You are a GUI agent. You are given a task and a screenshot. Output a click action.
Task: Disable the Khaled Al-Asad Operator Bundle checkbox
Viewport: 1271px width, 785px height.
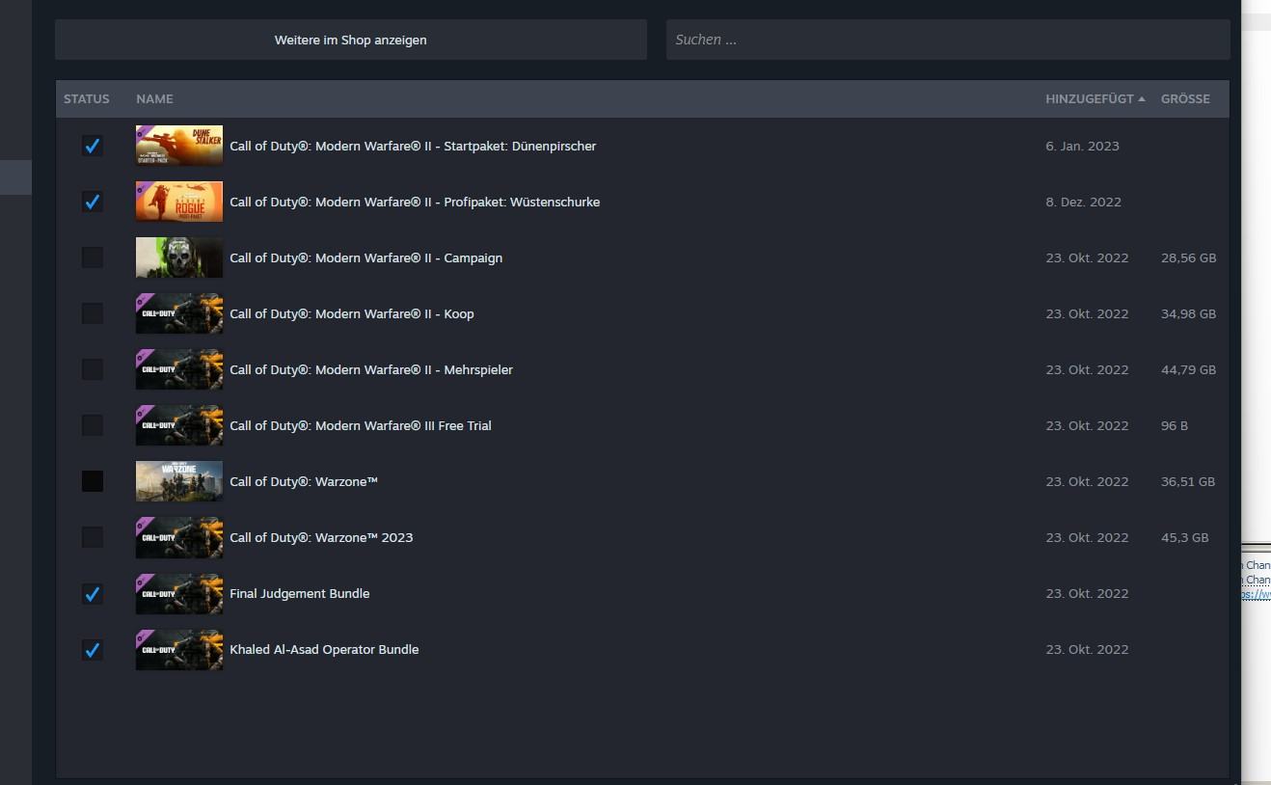pyautogui.click(x=93, y=649)
